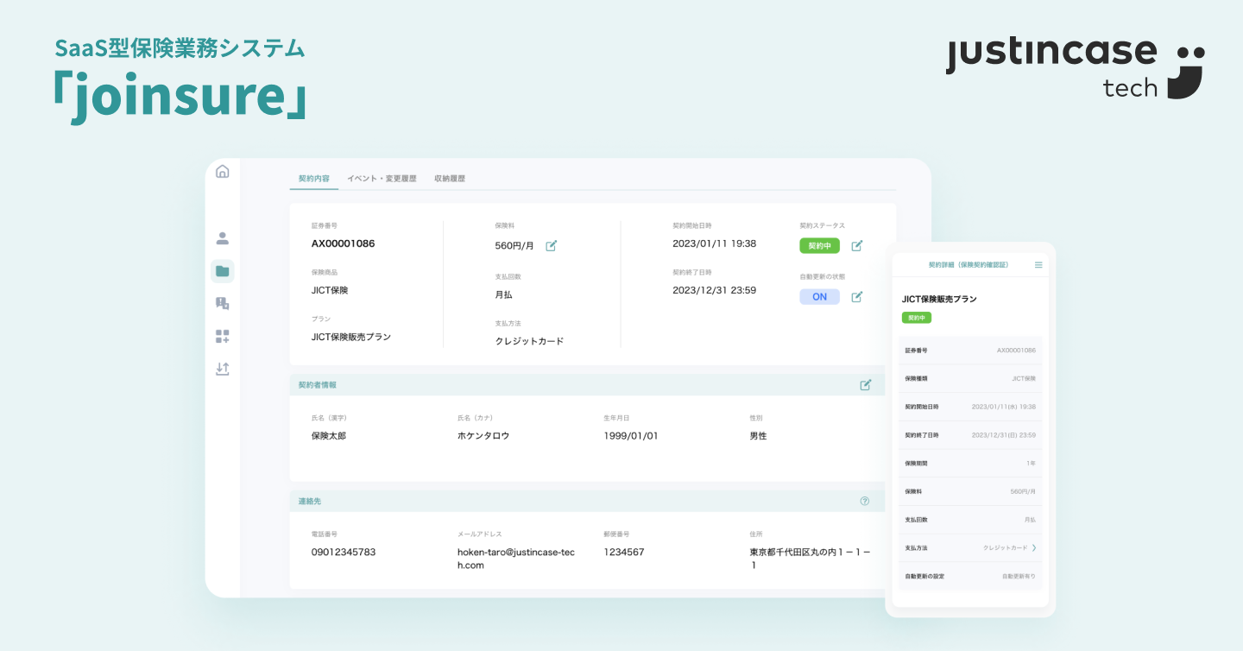Edit 契約者情報 section via its pencil icon

(866, 385)
